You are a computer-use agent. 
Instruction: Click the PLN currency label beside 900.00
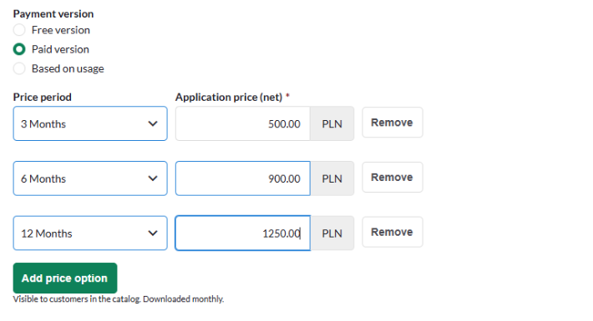[x=332, y=178]
